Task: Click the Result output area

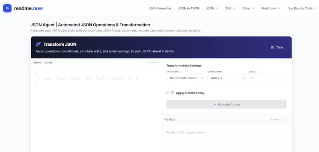Action: click(x=226, y=140)
